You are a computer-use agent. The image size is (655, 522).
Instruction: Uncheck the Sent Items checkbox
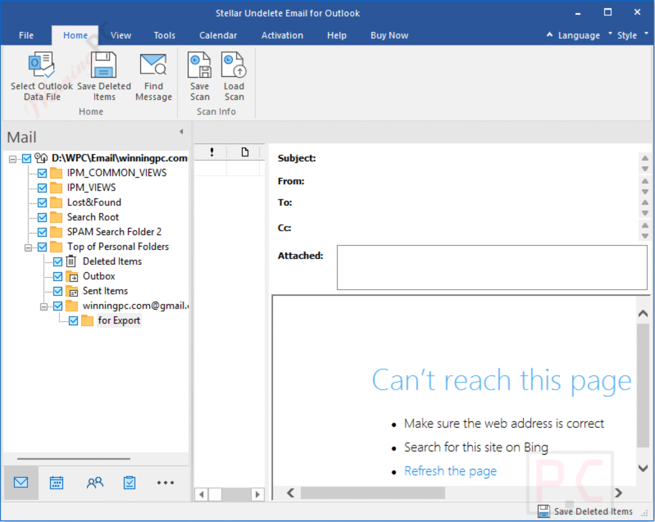coord(58,291)
